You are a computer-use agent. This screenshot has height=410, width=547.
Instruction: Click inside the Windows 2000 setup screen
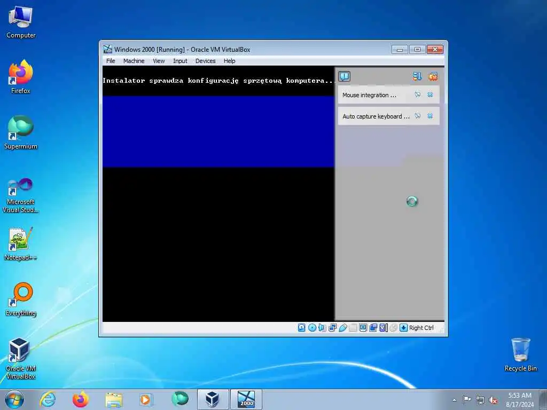pyautogui.click(x=218, y=194)
